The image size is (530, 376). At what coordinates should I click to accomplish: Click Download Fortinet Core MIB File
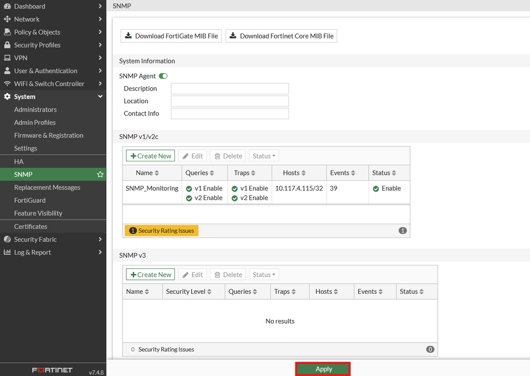[x=281, y=36]
